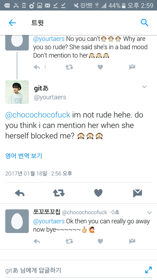The height and width of the screenshot is (280, 157).
Task: Go back using the blue arrow
Action: [x=12, y=23]
